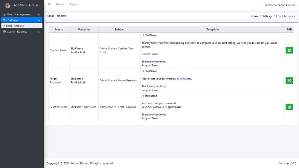Screen dimensions: 299x168
Task: Click edit icon for Forgot Password template
Action: pyautogui.click(x=289, y=80)
